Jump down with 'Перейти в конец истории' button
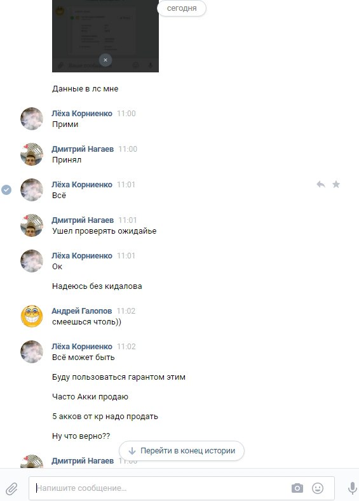This screenshot has width=359, height=501. tap(182, 451)
